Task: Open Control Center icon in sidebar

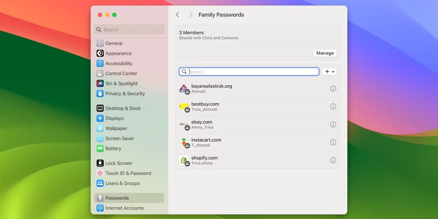Action: pyautogui.click(x=100, y=73)
